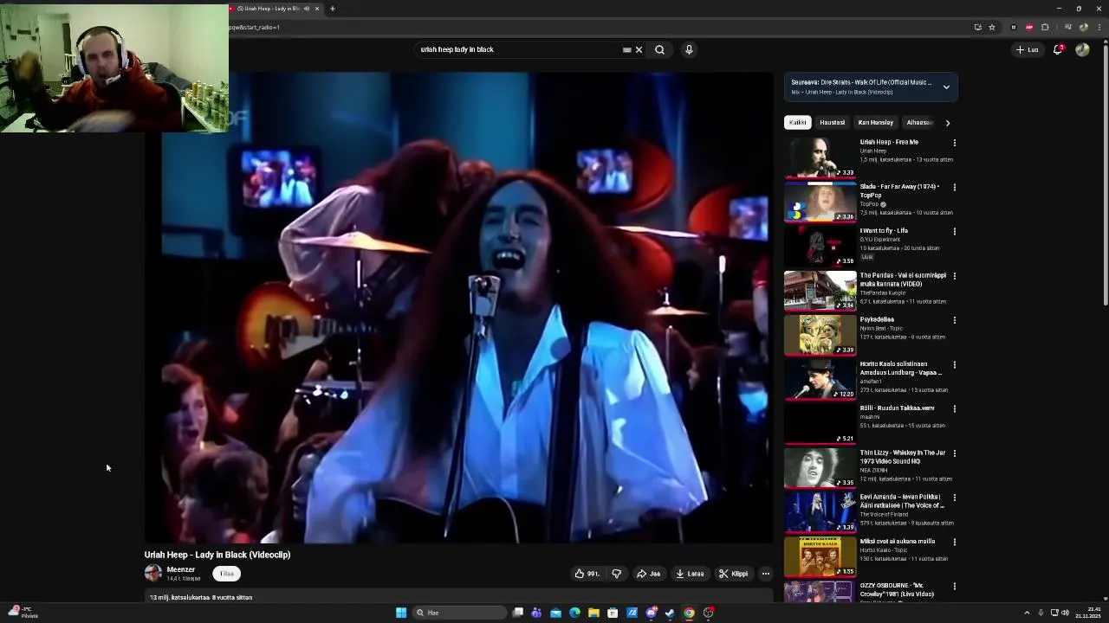Viewport: 1109px width, 623px height.
Task: Open options menu for Psykedeliaa
Action: tap(954, 320)
